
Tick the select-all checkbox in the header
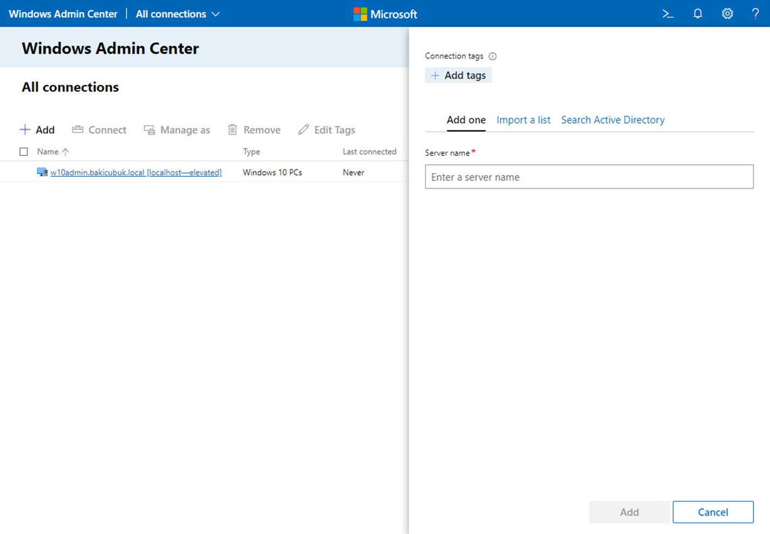click(x=24, y=152)
